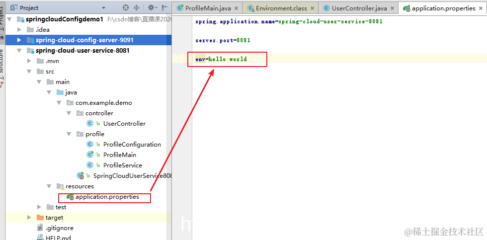This screenshot has width=487, height=240.
Task: Open the Project panel settings gear
Action: pyautogui.click(x=151, y=8)
